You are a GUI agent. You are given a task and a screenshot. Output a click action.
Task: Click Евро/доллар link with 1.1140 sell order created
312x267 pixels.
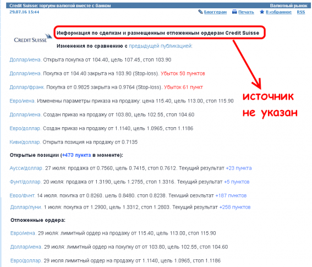pos(25,128)
